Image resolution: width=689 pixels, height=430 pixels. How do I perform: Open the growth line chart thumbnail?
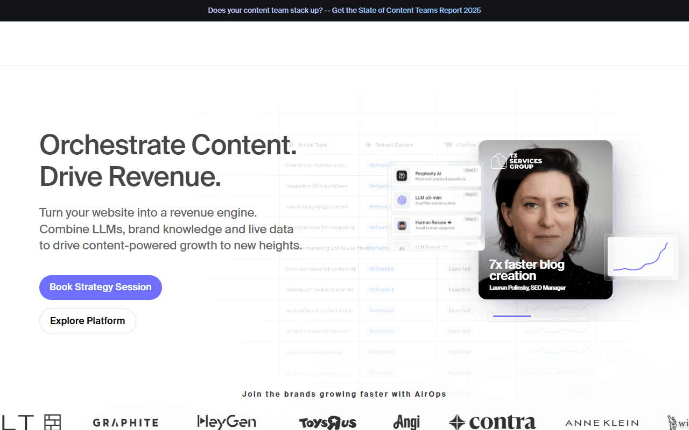pyautogui.click(x=641, y=257)
